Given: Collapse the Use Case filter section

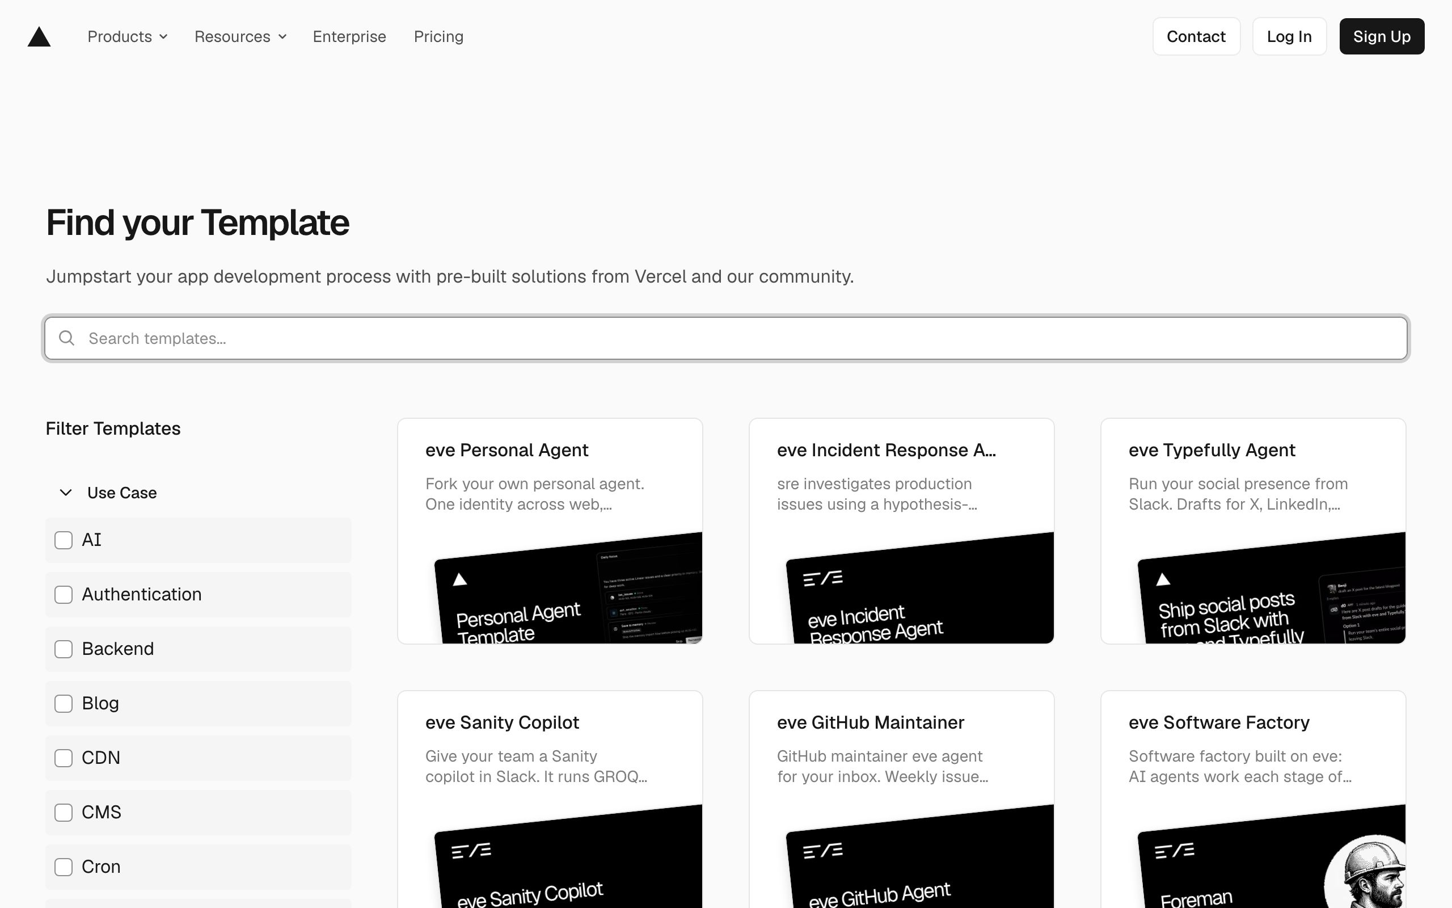Looking at the screenshot, I should tap(107, 493).
